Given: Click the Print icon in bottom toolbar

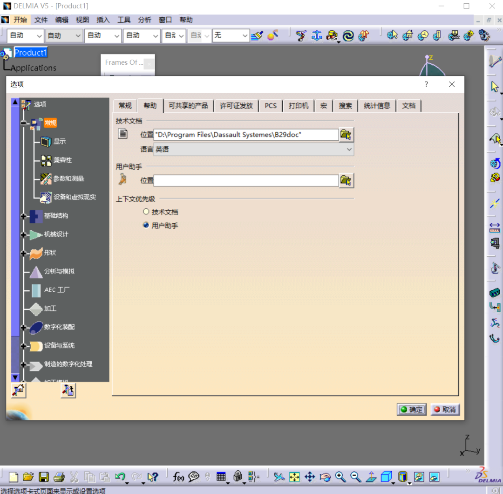Looking at the screenshot, I should 59,477.
